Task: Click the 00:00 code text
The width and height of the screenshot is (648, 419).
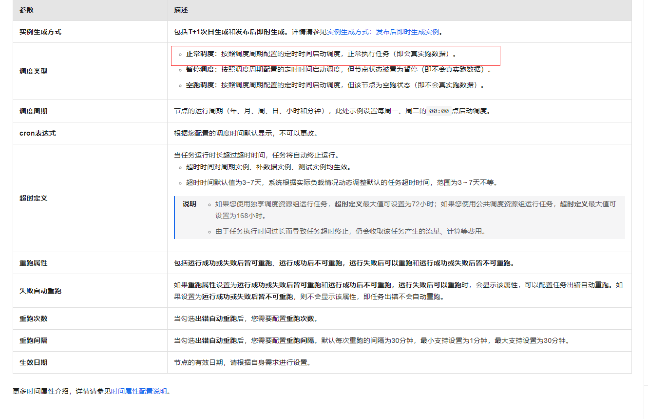Action: click(x=438, y=111)
